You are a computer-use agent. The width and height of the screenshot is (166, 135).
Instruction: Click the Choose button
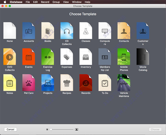tap(155, 129)
